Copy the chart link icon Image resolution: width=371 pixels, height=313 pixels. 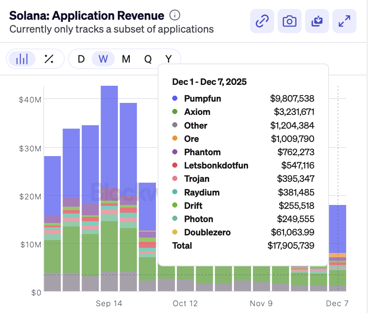pyautogui.click(x=262, y=21)
